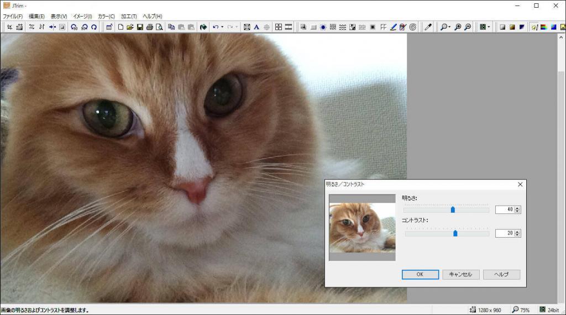Click the copy icon in toolbar
Screen dimensions: 566x315
[171, 27]
